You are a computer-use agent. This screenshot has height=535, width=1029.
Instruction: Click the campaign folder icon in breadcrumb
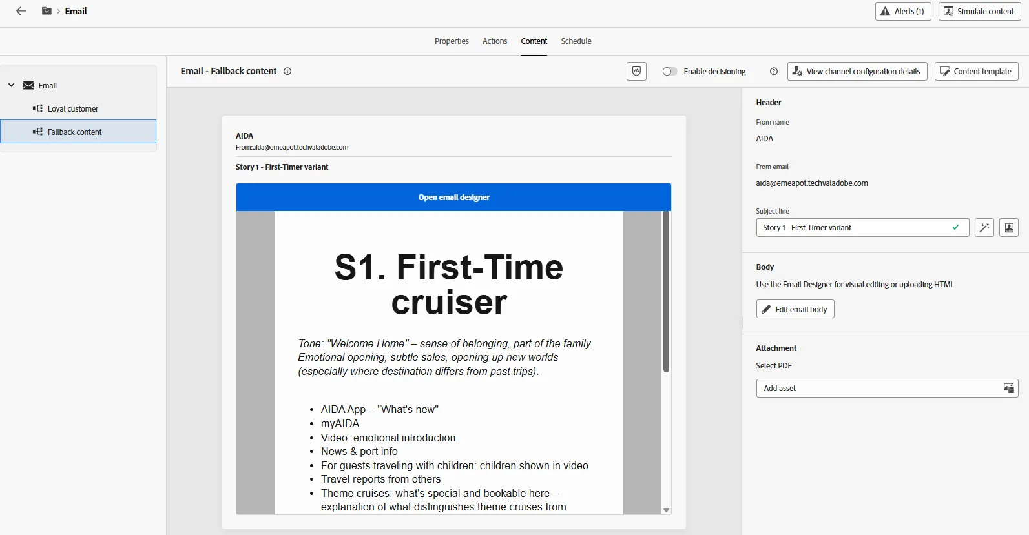[47, 11]
